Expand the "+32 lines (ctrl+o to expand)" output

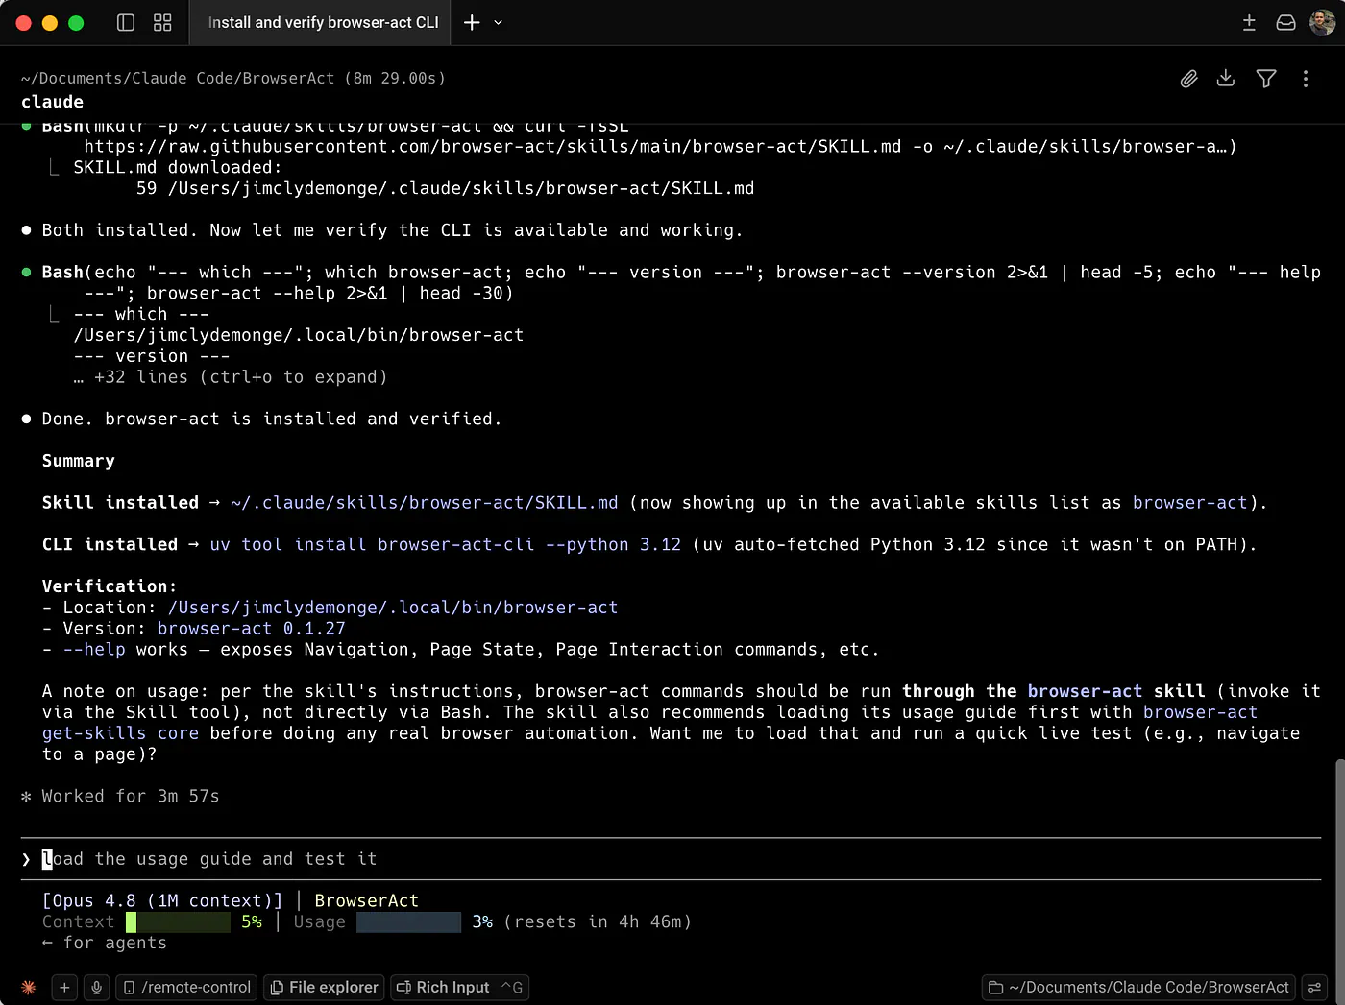[231, 377]
